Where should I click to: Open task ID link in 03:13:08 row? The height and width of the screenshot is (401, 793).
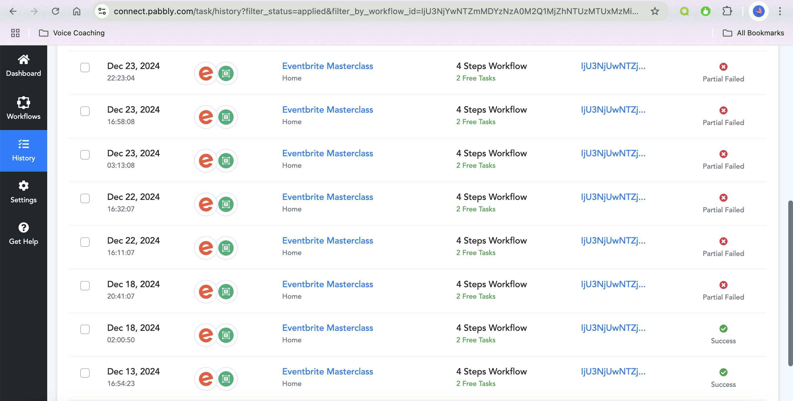coord(613,153)
